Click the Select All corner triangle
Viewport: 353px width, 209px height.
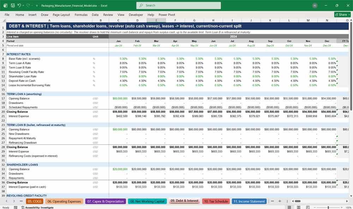tap(4, 20)
